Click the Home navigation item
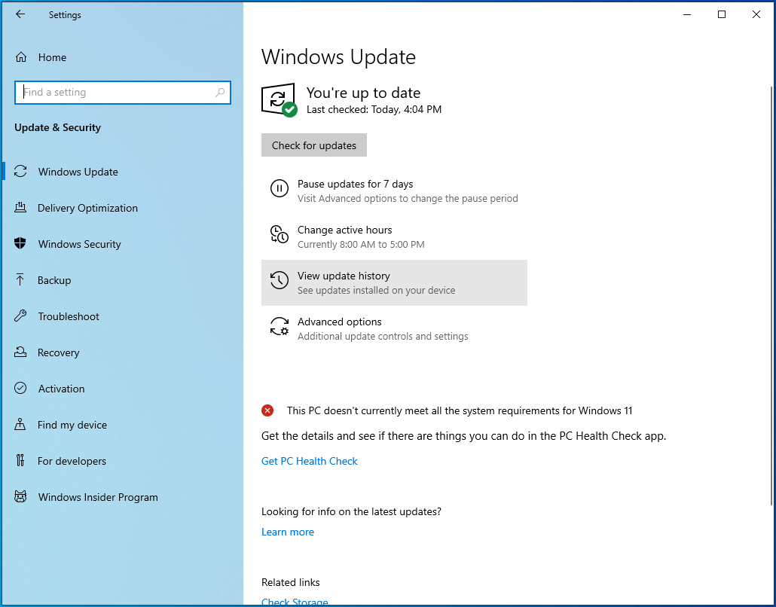776x607 pixels. [x=52, y=57]
